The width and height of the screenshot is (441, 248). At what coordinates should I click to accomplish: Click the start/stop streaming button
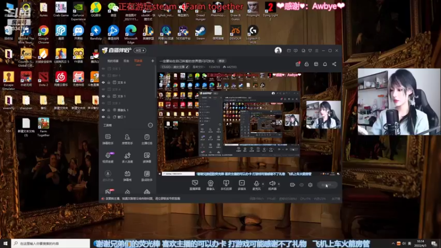[x=327, y=185]
